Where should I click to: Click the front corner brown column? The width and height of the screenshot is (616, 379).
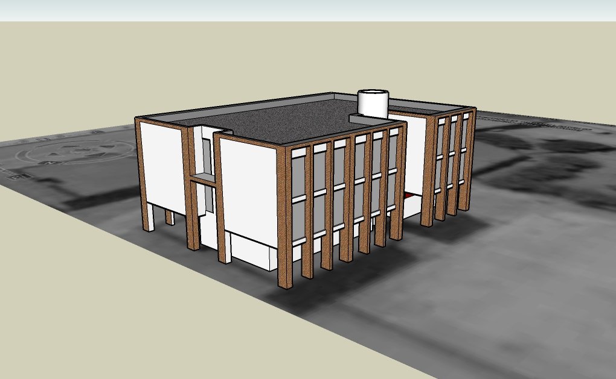[x=284, y=217]
